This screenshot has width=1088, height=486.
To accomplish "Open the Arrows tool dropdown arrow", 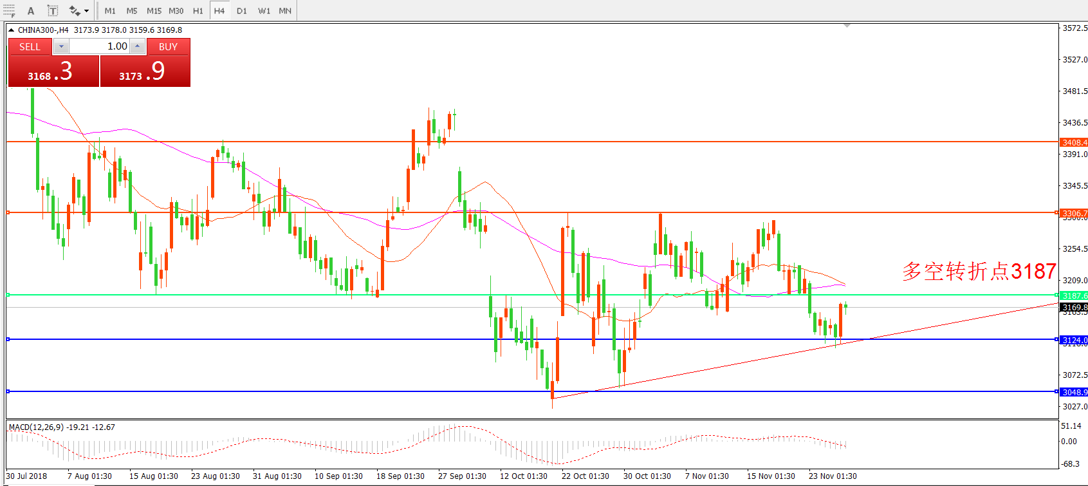I will coord(86,10).
